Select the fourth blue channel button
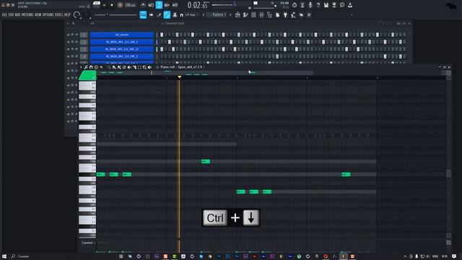Screen dimensions: 462x260 pos(122,56)
